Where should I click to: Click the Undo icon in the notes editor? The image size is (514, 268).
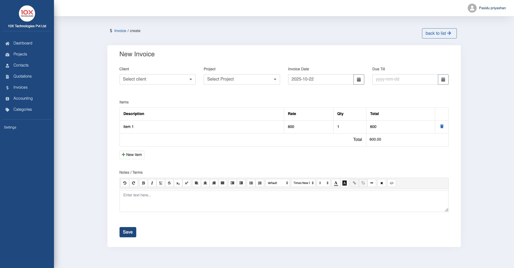tap(125, 183)
